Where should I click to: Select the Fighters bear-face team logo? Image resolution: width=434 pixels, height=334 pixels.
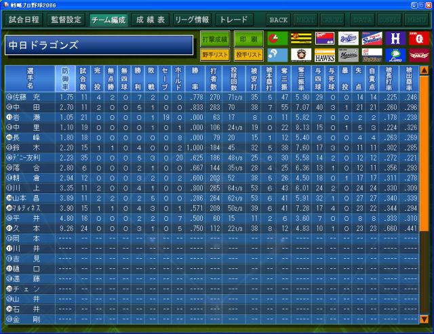tap(301, 55)
